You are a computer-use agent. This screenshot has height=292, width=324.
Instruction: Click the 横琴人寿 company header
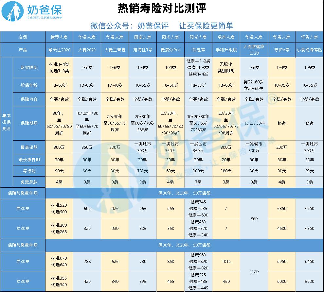coord(59,37)
